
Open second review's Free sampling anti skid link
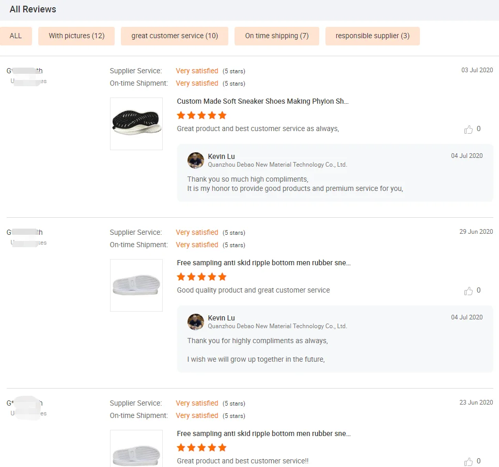[x=263, y=263]
